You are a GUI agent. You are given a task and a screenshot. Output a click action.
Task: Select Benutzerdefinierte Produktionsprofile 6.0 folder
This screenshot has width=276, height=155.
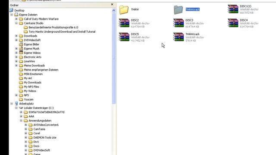pos(53,28)
